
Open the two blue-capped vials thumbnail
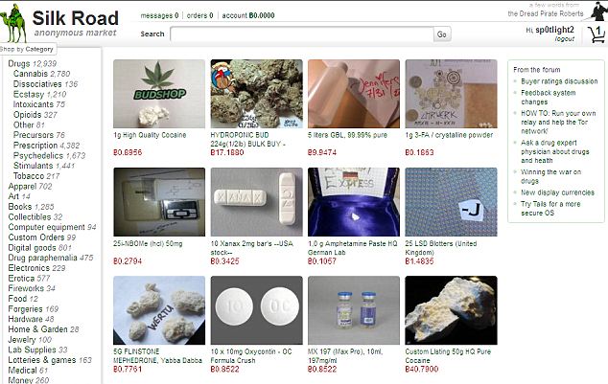pos(354,310)
